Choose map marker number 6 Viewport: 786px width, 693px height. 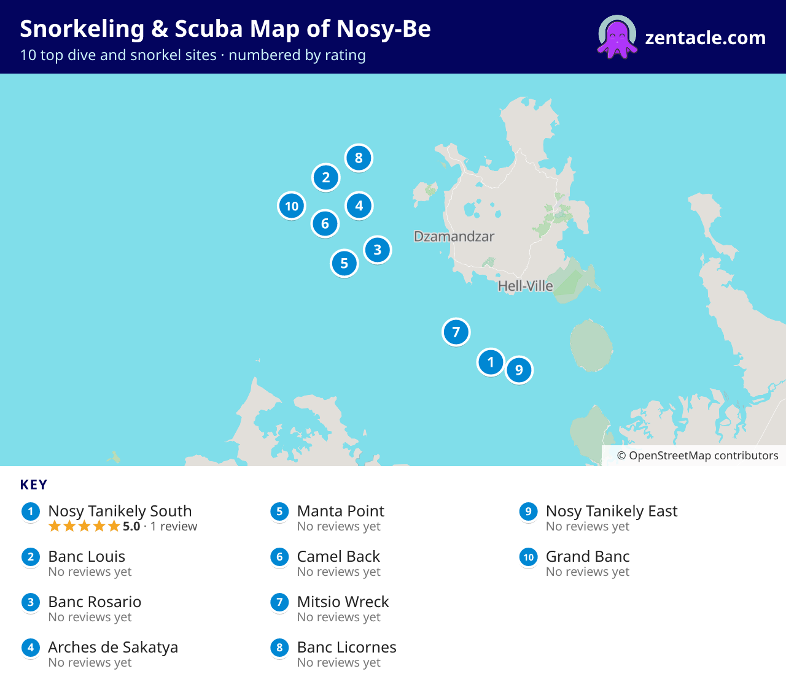325,224
